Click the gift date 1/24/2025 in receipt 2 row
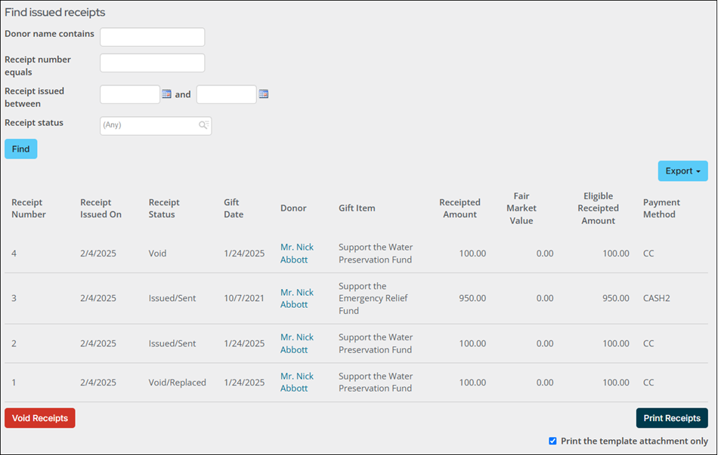The width and height of the screenshot is (718, 455). pyautogui.click(x=244, y=343)
